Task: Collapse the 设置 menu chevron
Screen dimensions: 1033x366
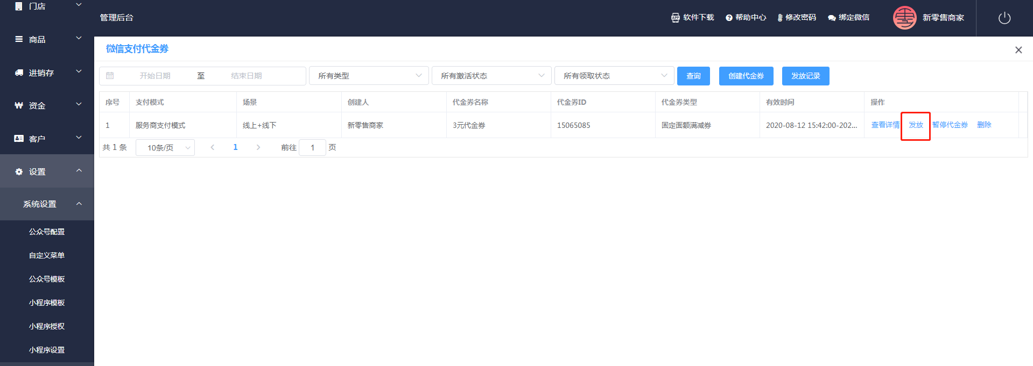Action: 79,170
